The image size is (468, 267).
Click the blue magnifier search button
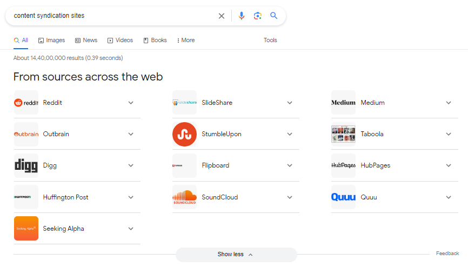pyautogui.click(x=273, y=16)
